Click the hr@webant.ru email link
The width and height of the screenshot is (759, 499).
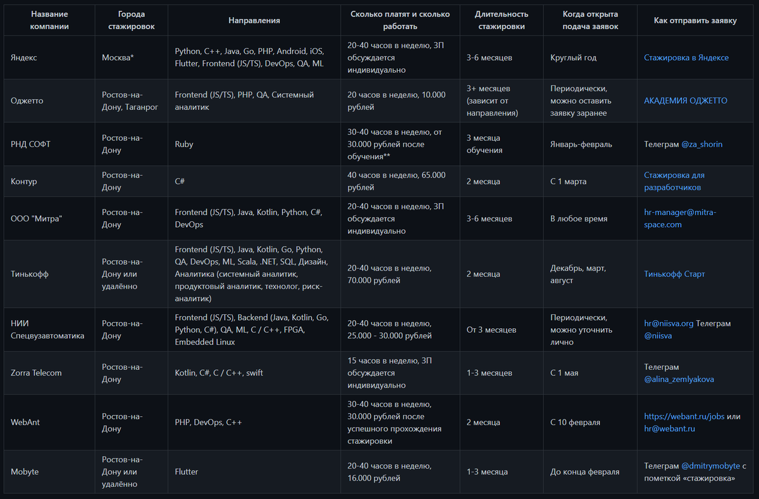[670, 429]
